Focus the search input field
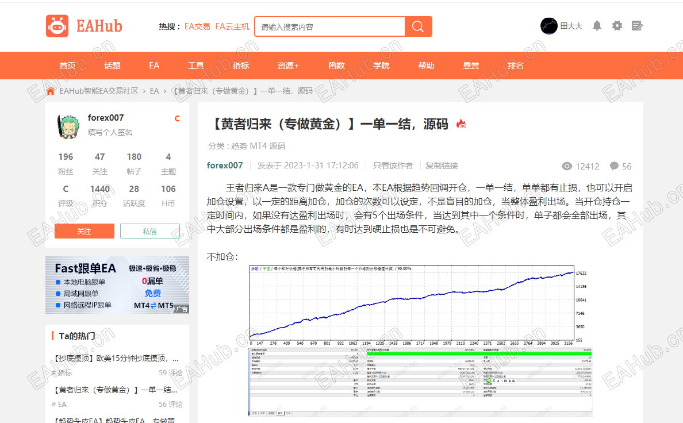This screenshot has height=423, width=683. pyautogui.click(x=330, y=26)
